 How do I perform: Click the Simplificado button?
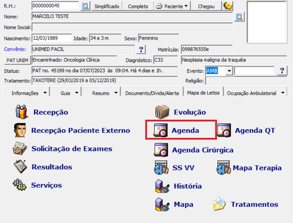point(107,6)
